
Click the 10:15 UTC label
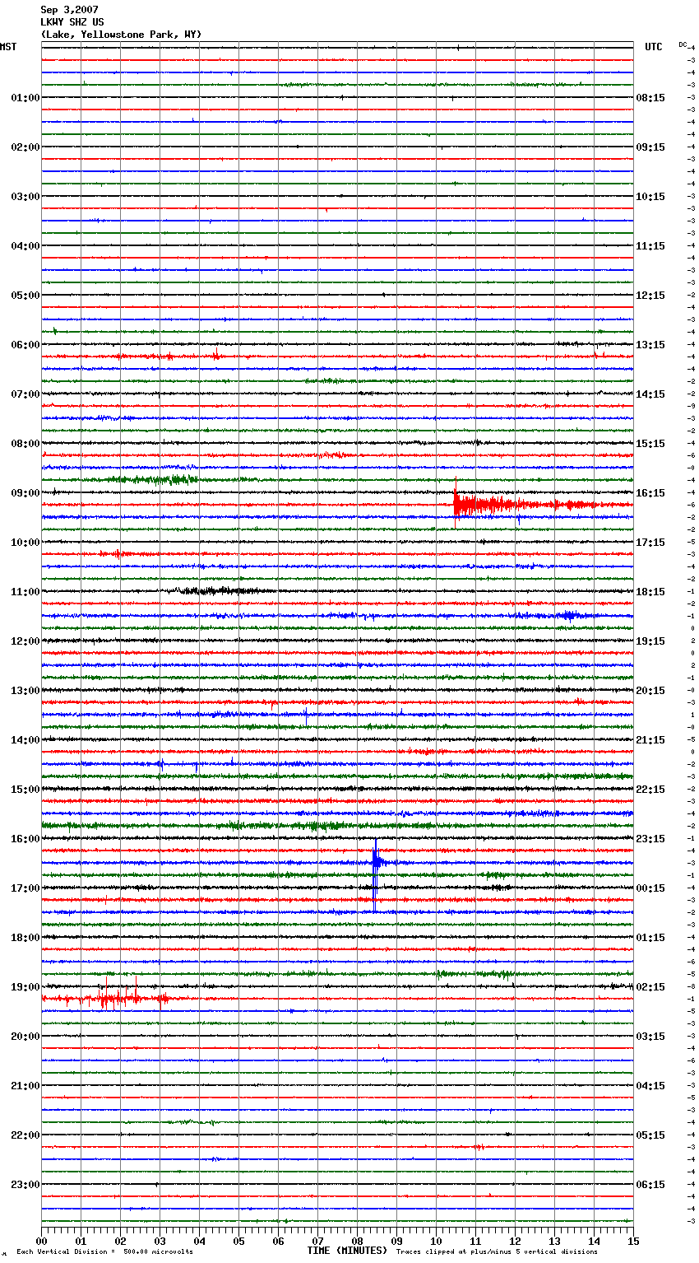tap(650, 197)
